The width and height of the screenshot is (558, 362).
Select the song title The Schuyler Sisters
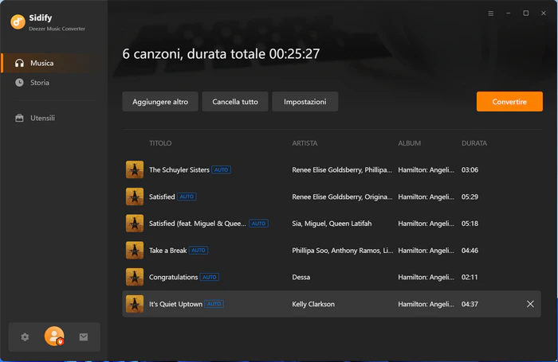(x=179, y=169)
